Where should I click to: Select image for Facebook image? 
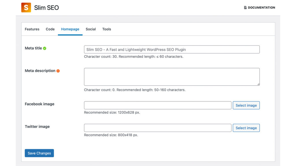tap(246, 105)
